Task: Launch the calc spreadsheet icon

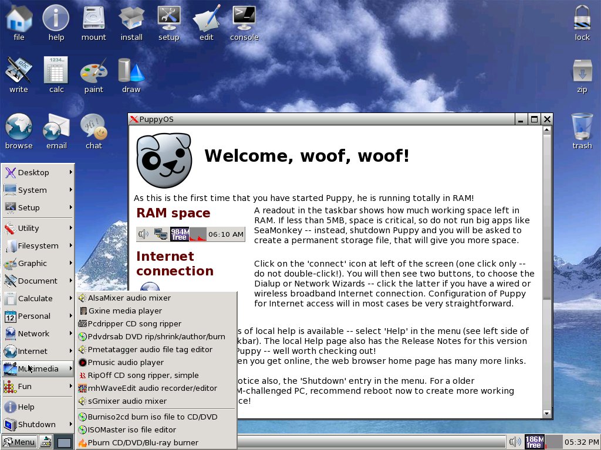Action: tap(56, 74)
